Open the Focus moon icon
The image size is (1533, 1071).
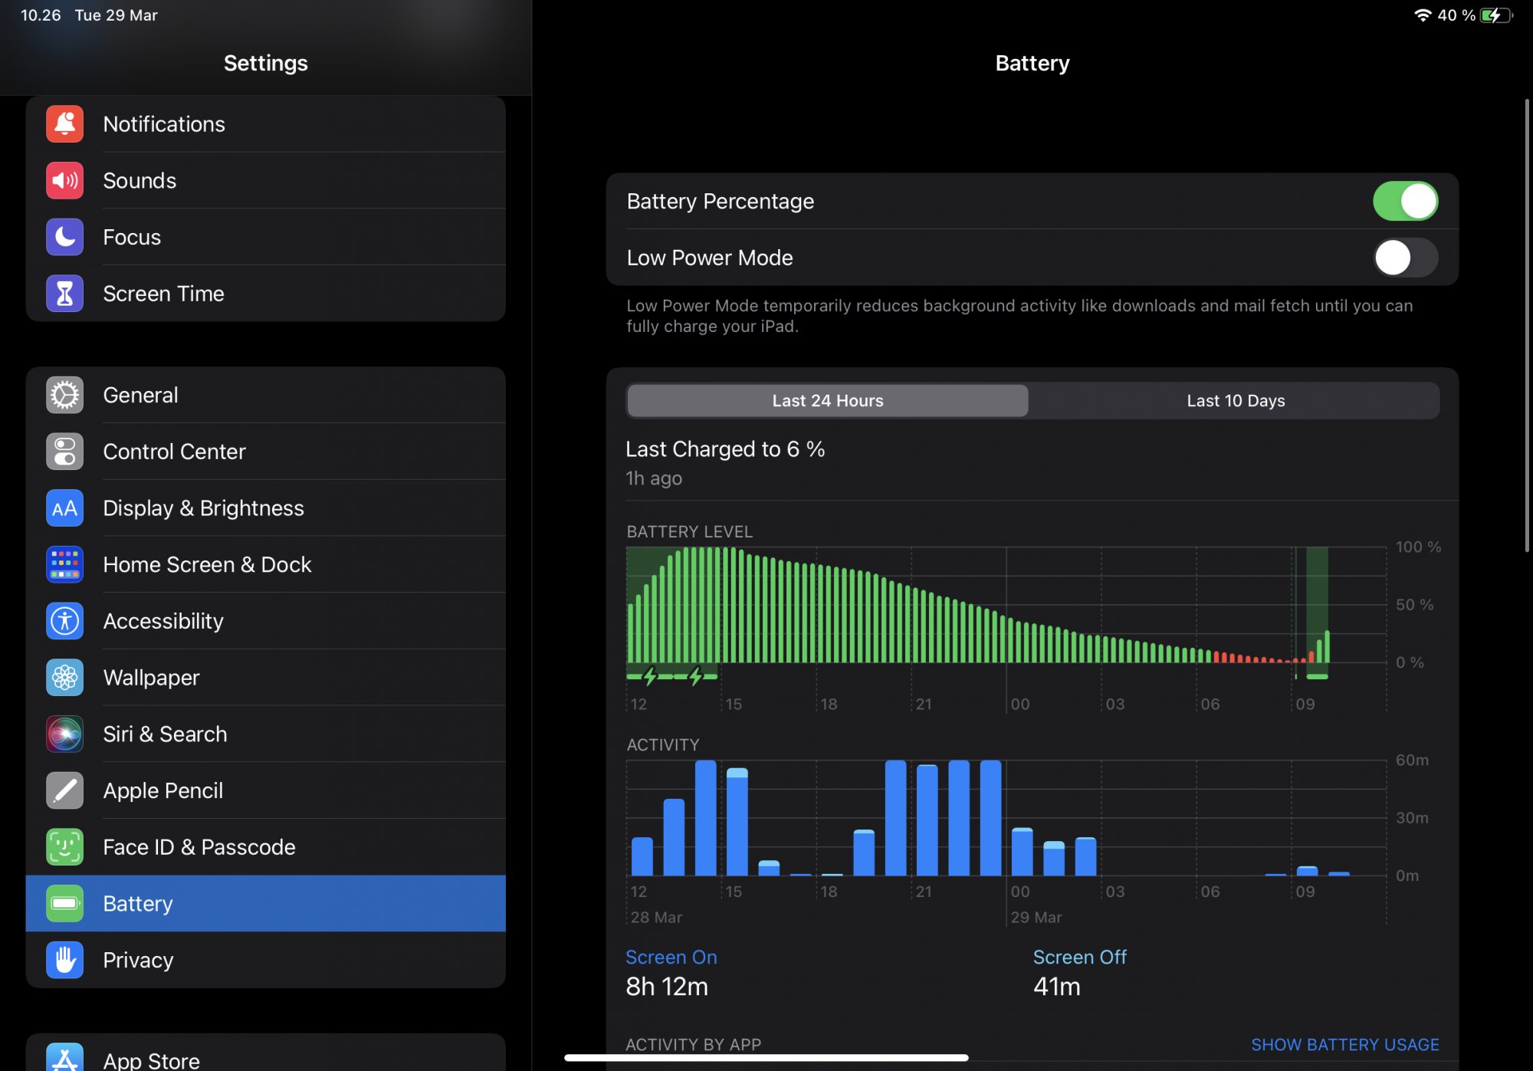coord(64,237)
